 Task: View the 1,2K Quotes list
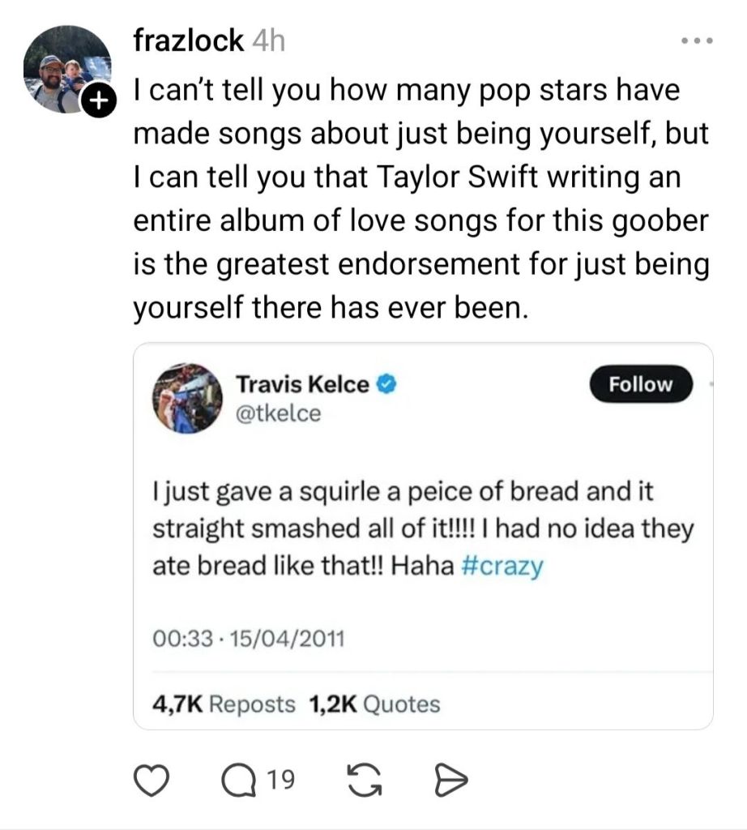point(374,704)
